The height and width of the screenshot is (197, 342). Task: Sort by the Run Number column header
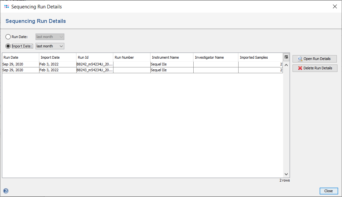point(132,57)
